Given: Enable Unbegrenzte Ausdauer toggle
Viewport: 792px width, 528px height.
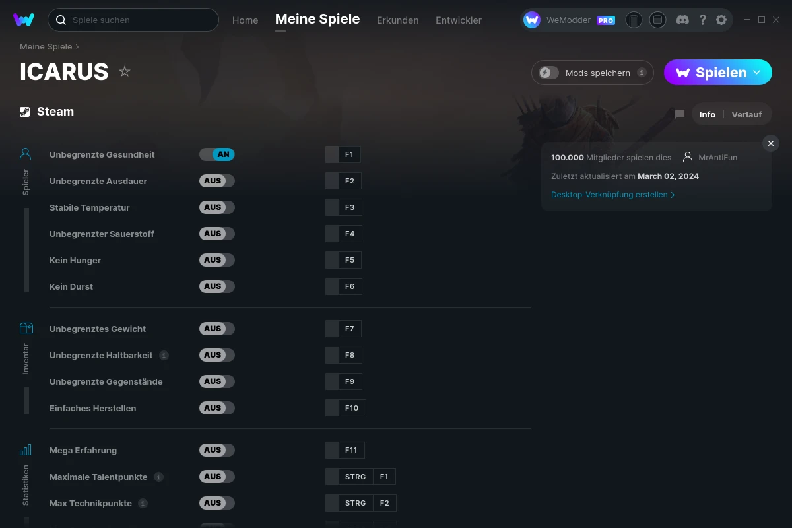Looking at the screenshot, I should (217, 181).
